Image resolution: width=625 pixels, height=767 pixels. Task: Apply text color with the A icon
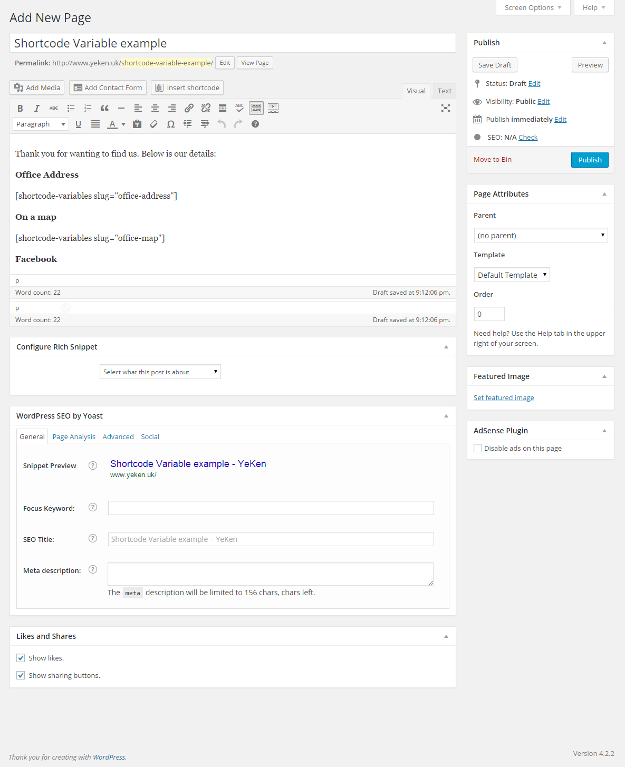[x=112, y=124]
